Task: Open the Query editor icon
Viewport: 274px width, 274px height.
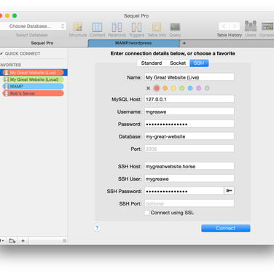Action: click(175, 27)
